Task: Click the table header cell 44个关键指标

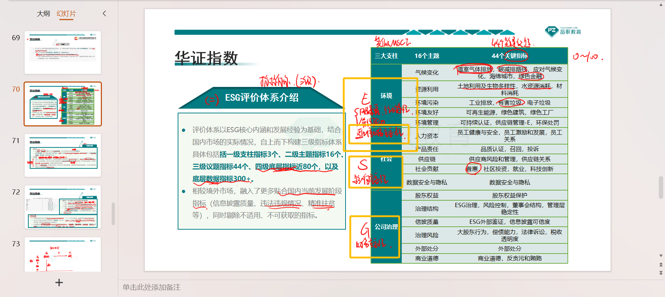Action: coord(509,56)
